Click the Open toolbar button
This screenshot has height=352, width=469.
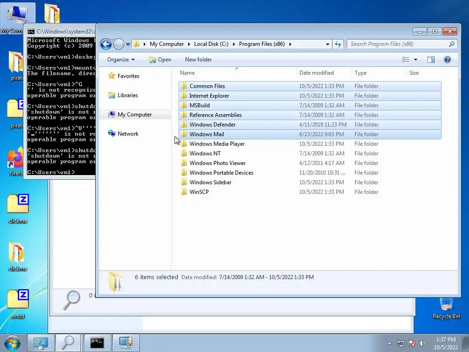point(160,60)
